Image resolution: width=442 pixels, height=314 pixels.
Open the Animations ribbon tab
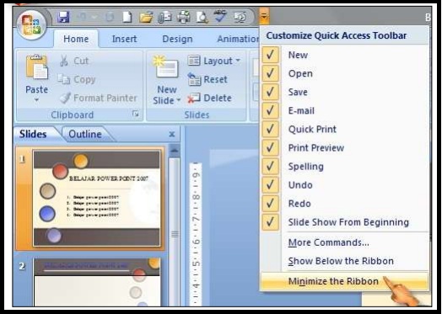238,39
